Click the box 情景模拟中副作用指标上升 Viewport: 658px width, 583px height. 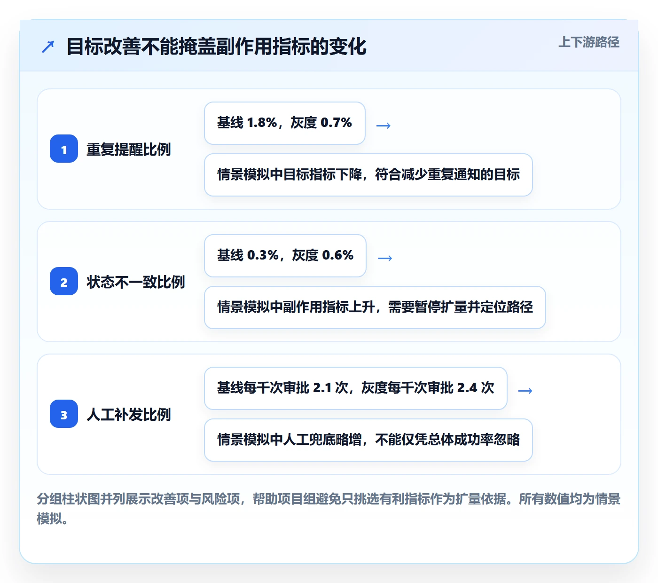(375, 307)
